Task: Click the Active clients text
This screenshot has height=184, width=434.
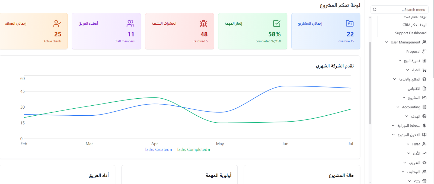Action: pos(52,41)
